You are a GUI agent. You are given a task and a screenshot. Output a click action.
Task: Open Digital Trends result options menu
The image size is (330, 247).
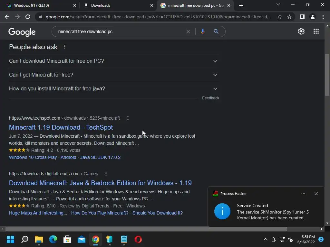click(x=106, y=174)
